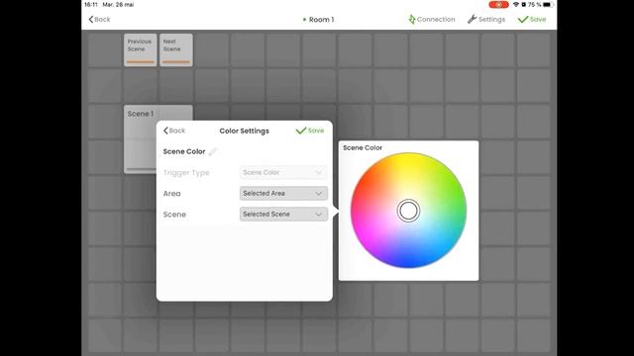This screenshot has width=634, height=356.
Task: Click the white center handle of color wheel
Action: pos(408,211)
